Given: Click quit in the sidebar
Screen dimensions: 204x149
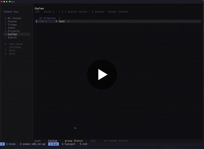Looking at the screenshot, I should tap(12, 54).
